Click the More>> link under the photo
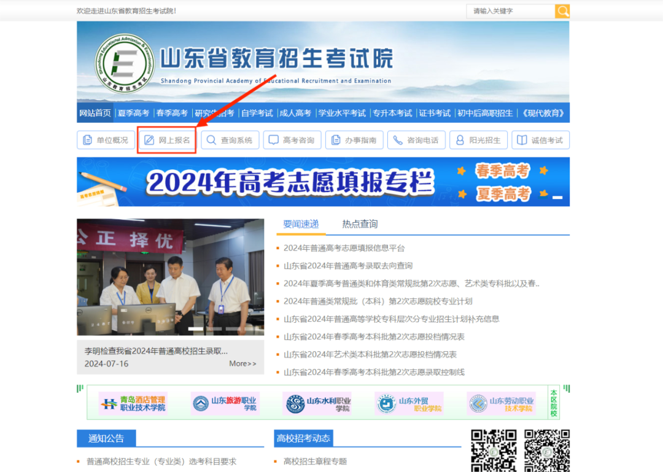 pyautogui.click(x=242, y=363)
